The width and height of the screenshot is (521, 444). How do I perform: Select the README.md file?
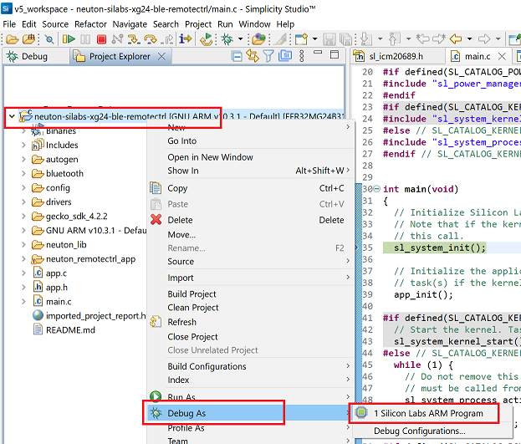pyautogui.click(x=70, y=329)
